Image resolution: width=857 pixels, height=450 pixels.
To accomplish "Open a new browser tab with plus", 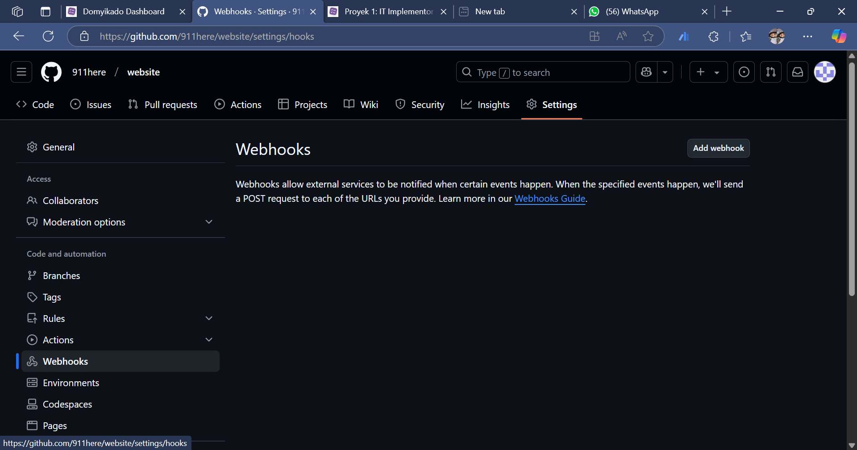I will pos(727,12).
